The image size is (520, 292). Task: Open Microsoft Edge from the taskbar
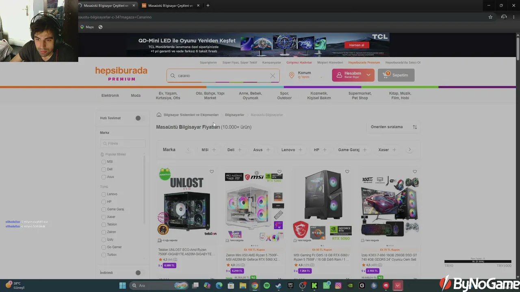(219, 286)
